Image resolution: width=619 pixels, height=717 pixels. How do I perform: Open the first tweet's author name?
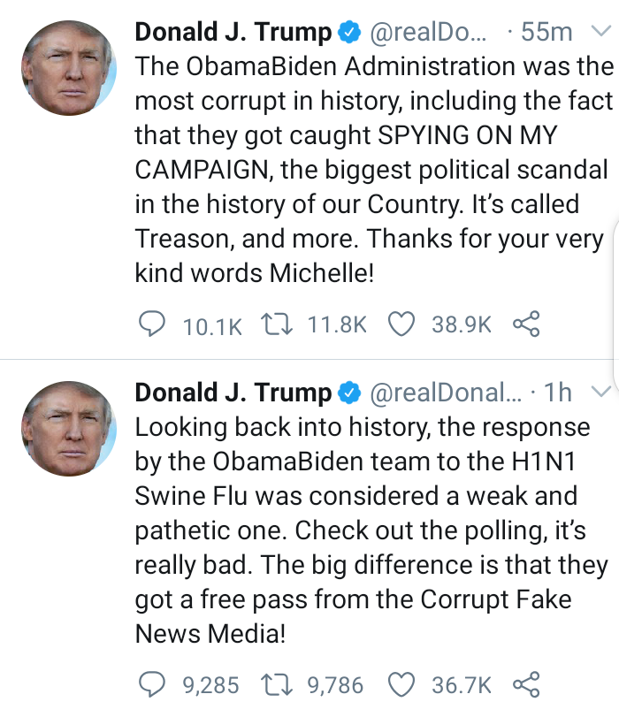pyautogui.click(x=233, y=33)
